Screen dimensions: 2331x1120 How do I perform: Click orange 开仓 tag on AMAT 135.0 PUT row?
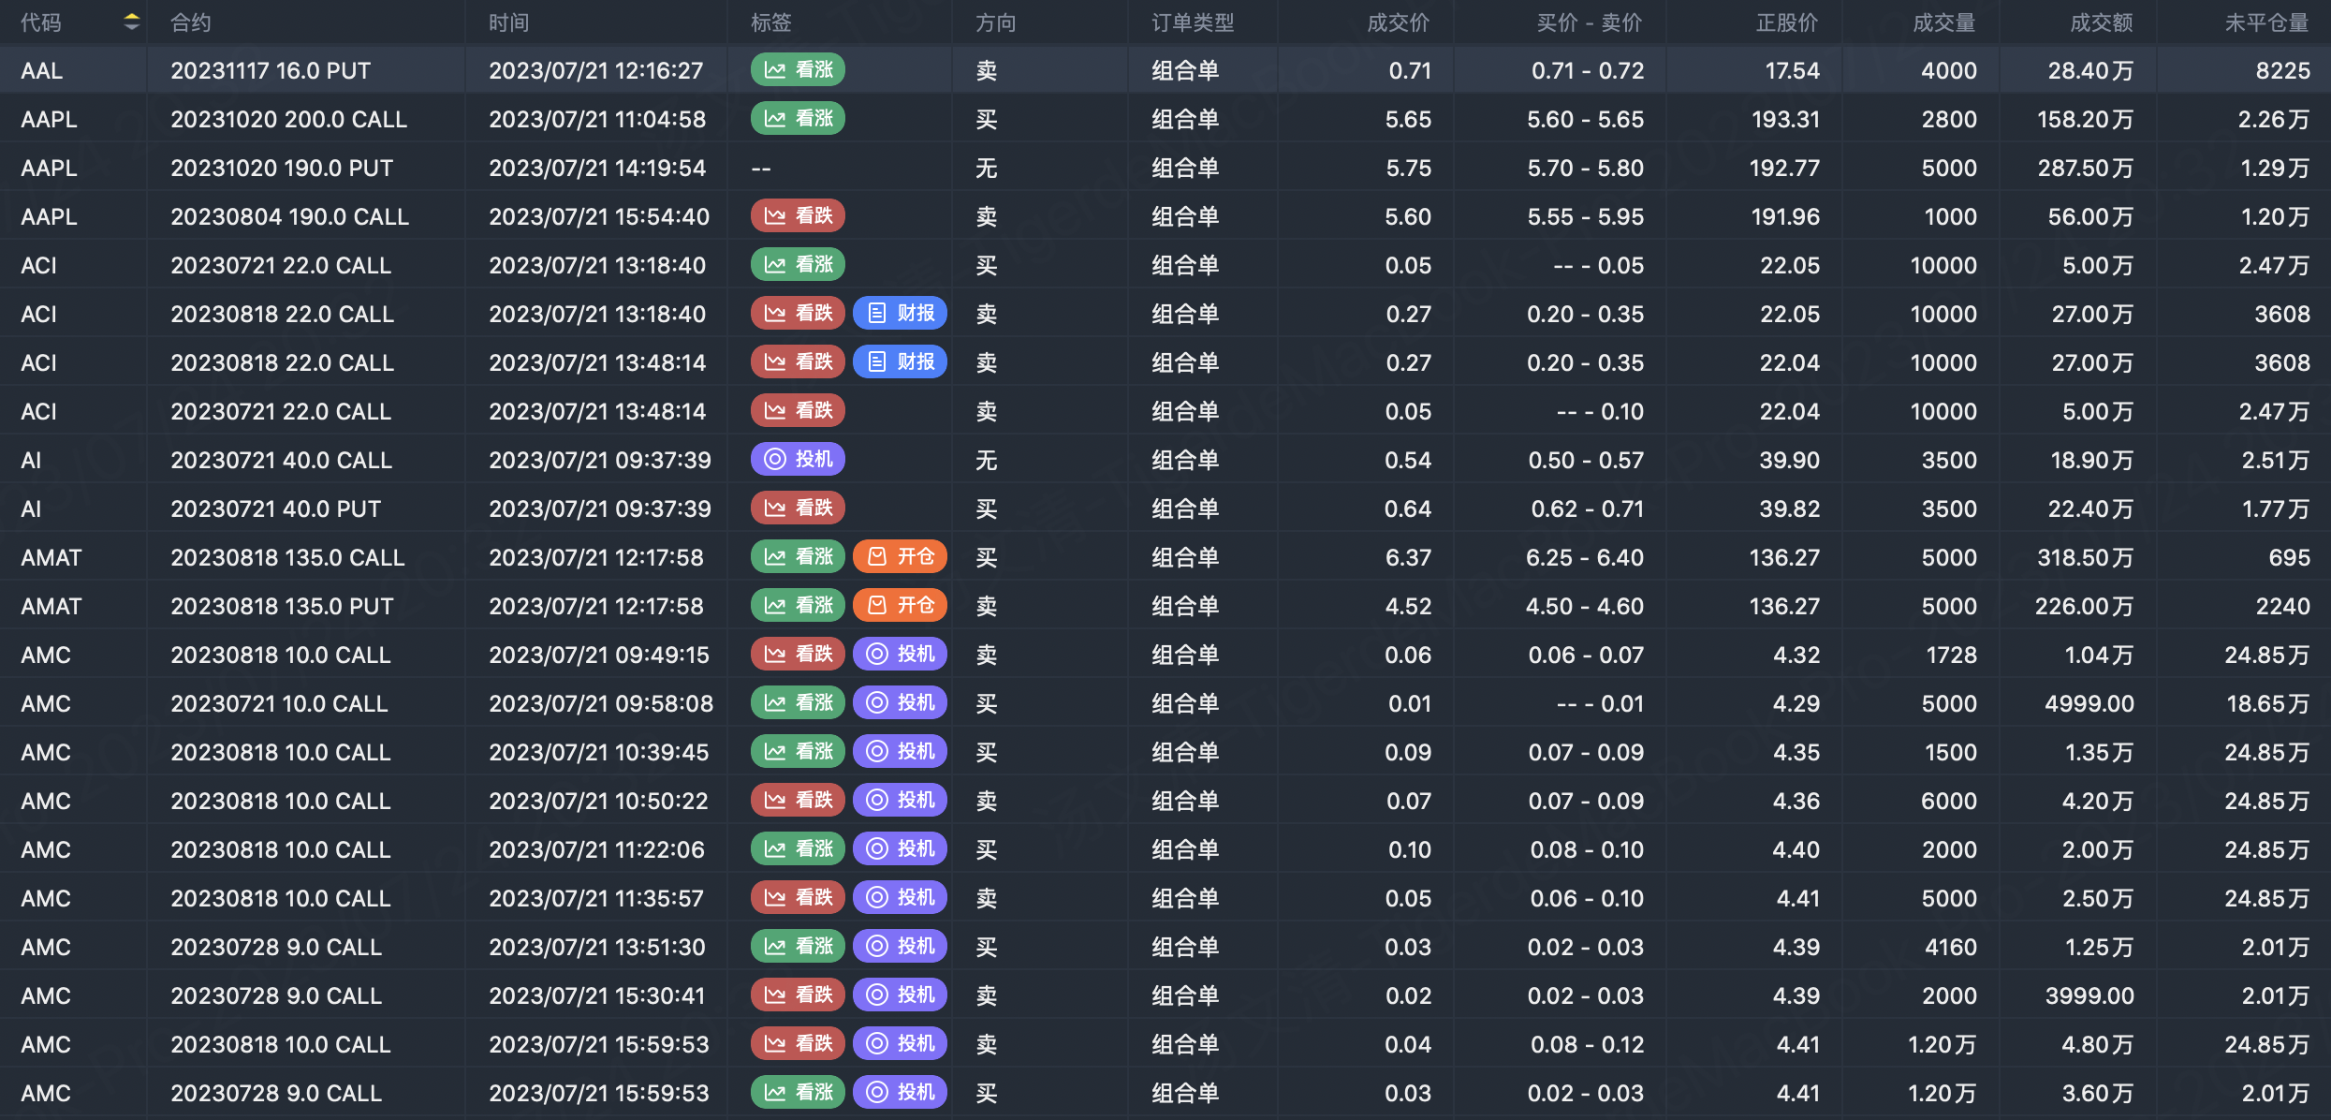(x=900, y=606)
